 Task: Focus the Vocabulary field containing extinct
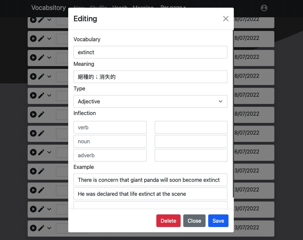(150, 52)
